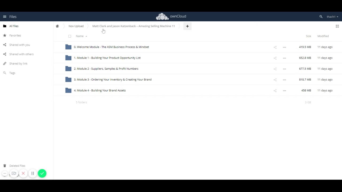Click the Tags magnifier icon
This screenshot has width=342, height=192.
tap(5, 73)
